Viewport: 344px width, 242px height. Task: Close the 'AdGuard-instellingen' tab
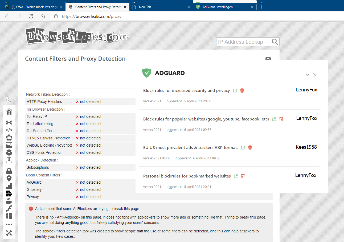pos(252,7)
